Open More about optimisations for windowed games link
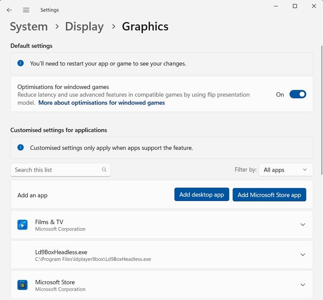The width and height of the screenshot is (323, 300). point(102,103)
